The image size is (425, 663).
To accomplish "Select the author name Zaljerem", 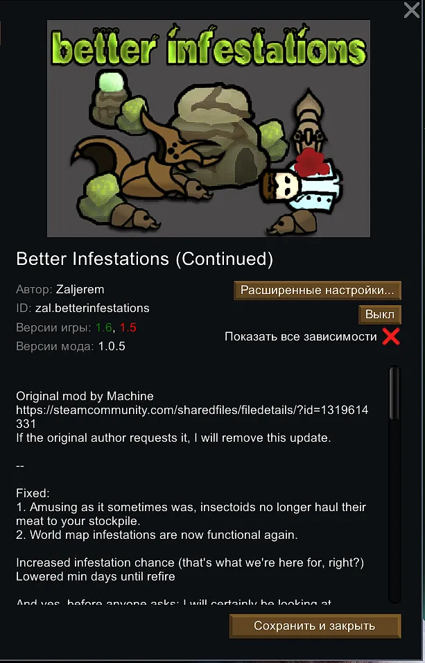I will (x=80, y=290).
